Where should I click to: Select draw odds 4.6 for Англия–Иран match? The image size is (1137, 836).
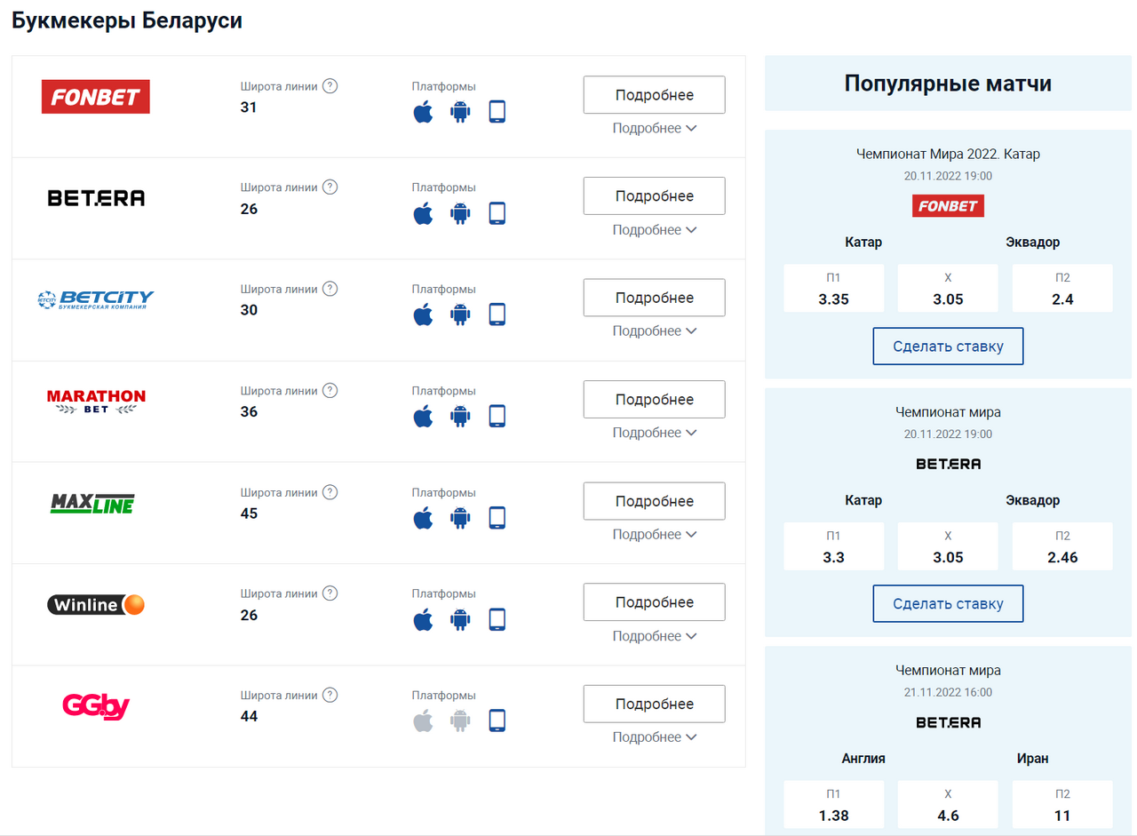click(948, 806)
